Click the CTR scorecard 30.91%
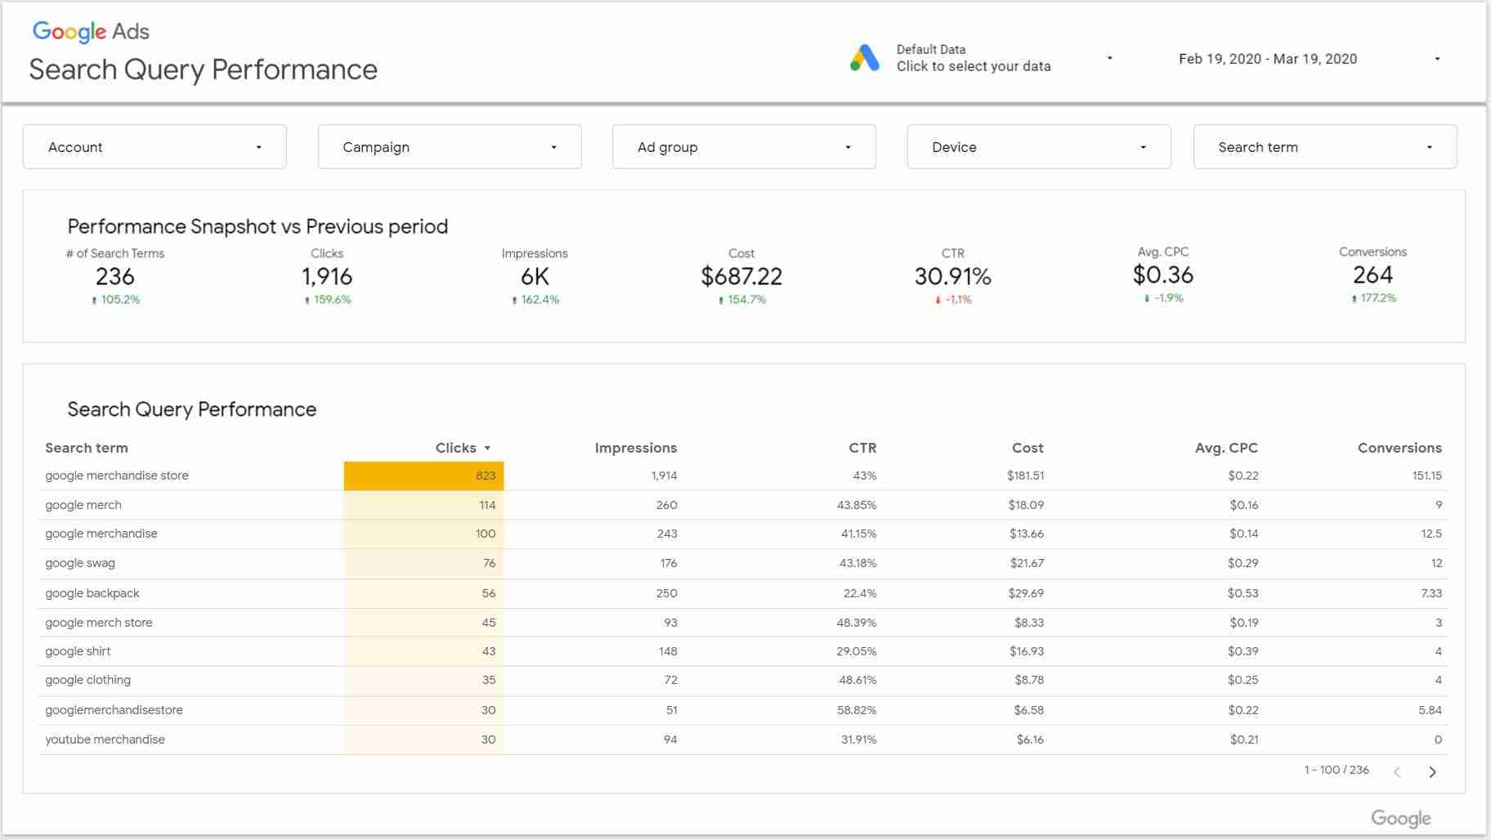 click(x=952, y=277)
